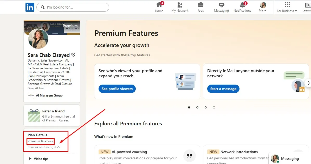This screenshot has height=164, width=311.
Task: Click the NEW tag on AI-powered coaching
Action: click(105, 152)
